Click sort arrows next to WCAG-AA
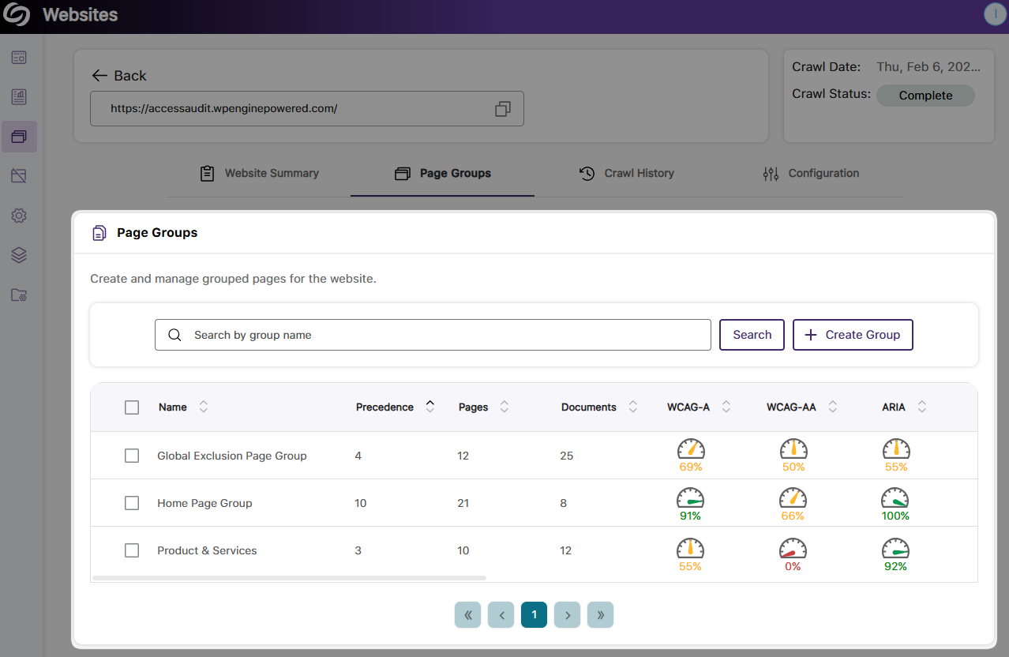The image size is (1009, 657). coord(831,407)
